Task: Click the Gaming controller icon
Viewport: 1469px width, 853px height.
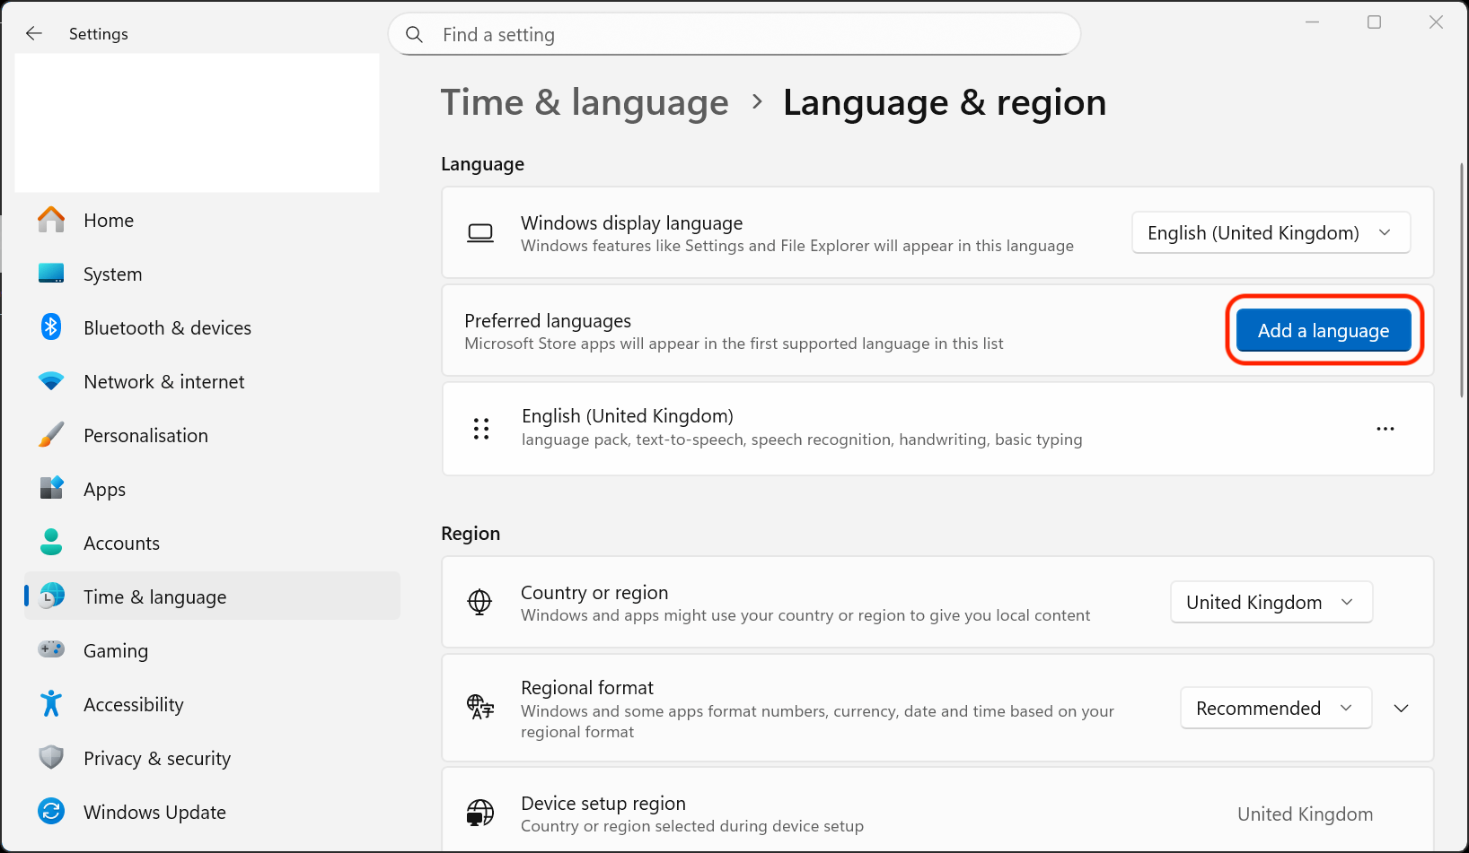Action: [x=51, y=649]
